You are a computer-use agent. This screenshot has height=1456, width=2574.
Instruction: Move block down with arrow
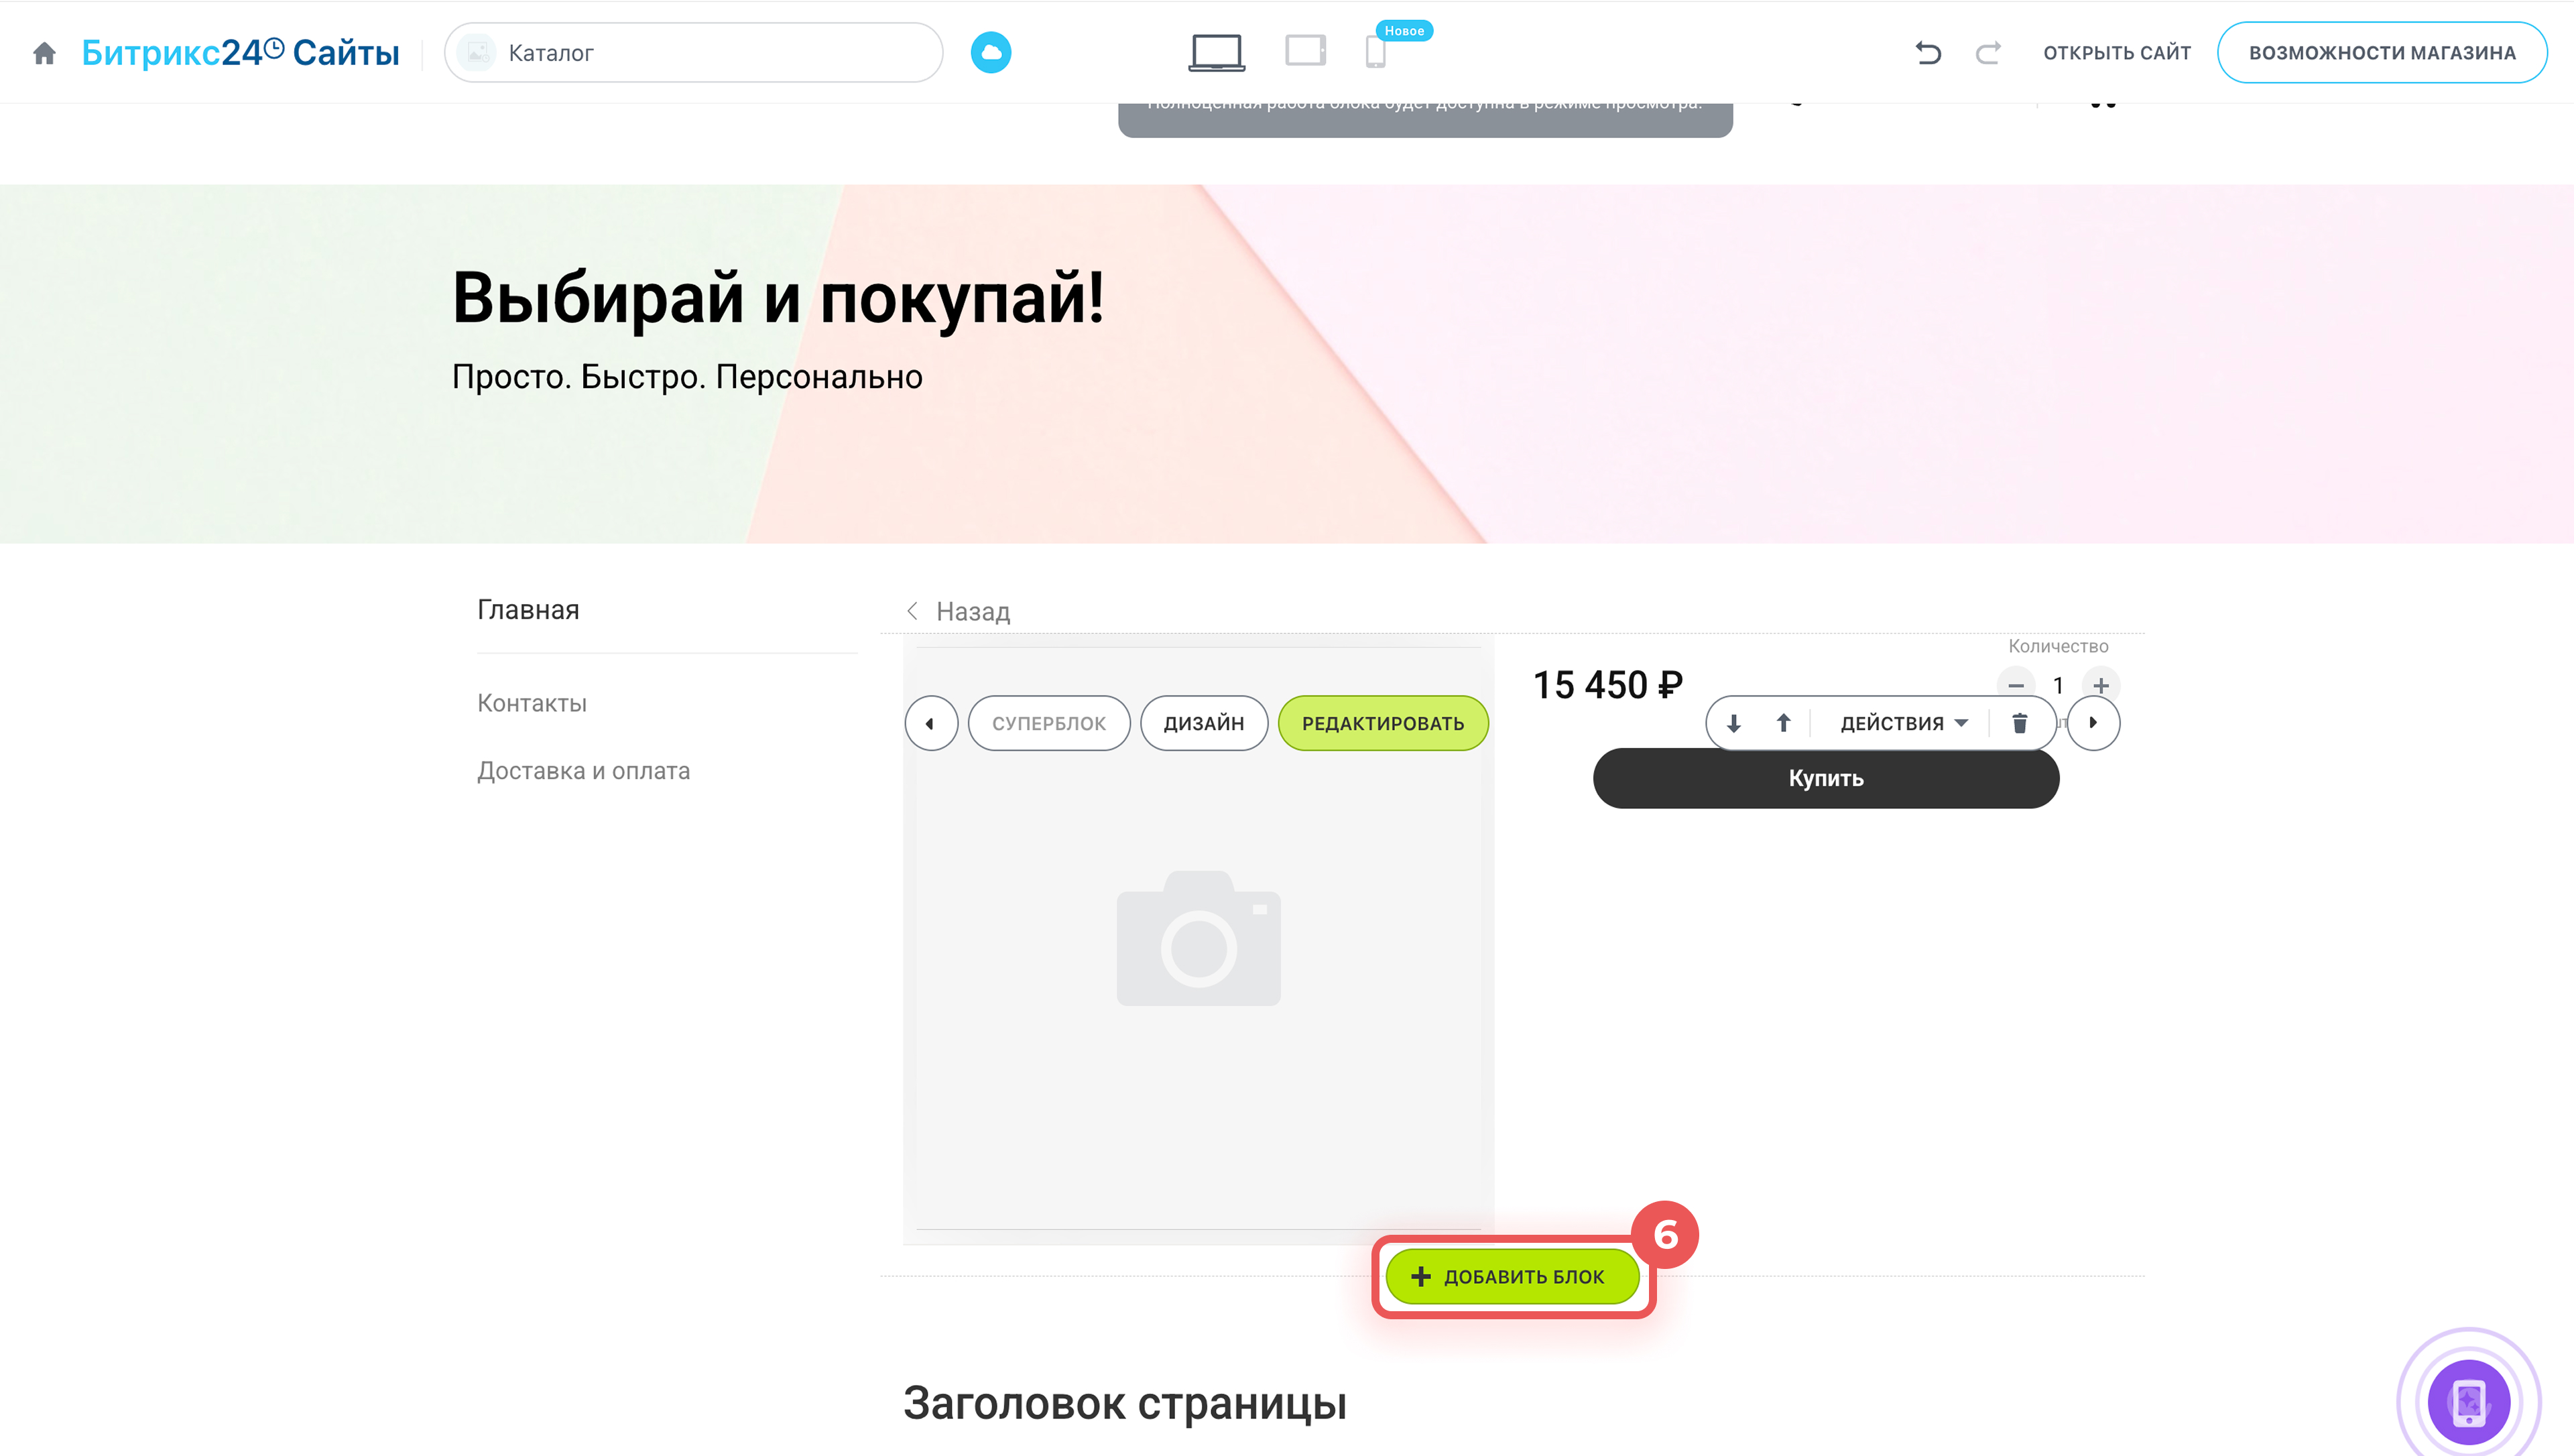[1733, 723]
